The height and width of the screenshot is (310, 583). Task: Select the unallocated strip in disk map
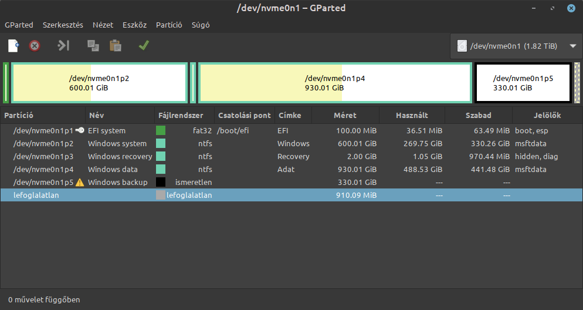point(577,83)
